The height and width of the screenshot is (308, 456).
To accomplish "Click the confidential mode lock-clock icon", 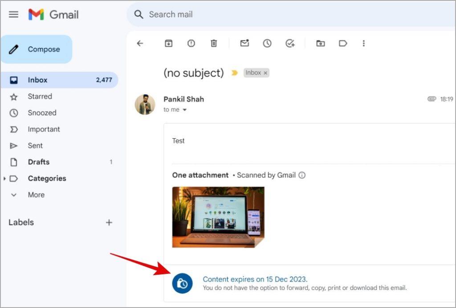I will (182, 283).
